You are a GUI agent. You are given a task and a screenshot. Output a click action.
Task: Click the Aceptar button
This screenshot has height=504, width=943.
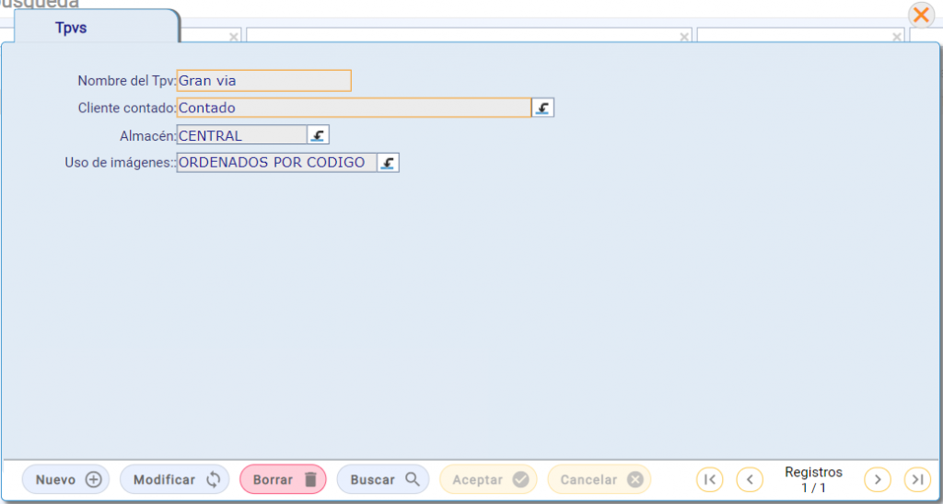tap(488, 479)
